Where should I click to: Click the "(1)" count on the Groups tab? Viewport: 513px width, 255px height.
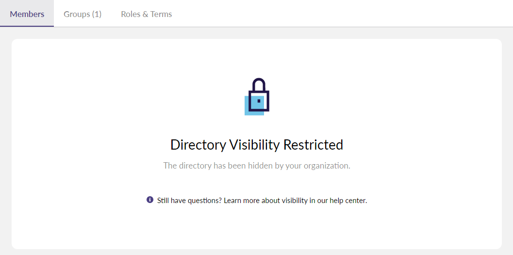[96, 14]
